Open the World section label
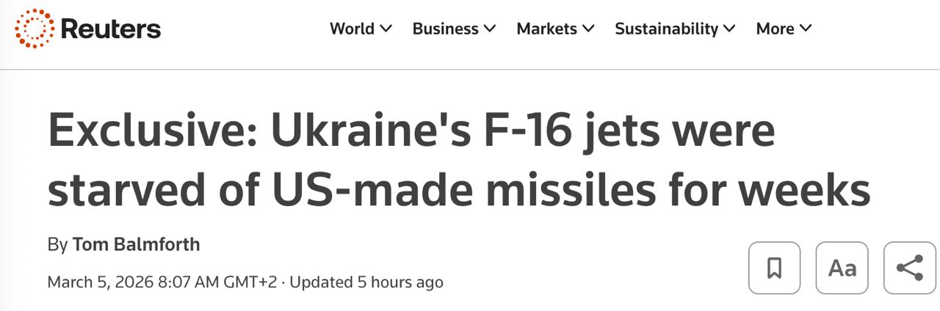Image resolution: width=940 pixels, height=311 pixels. point(352,29)
